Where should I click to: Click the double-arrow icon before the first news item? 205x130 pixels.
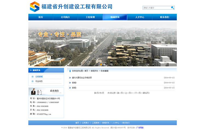click(x=70, y=78)
